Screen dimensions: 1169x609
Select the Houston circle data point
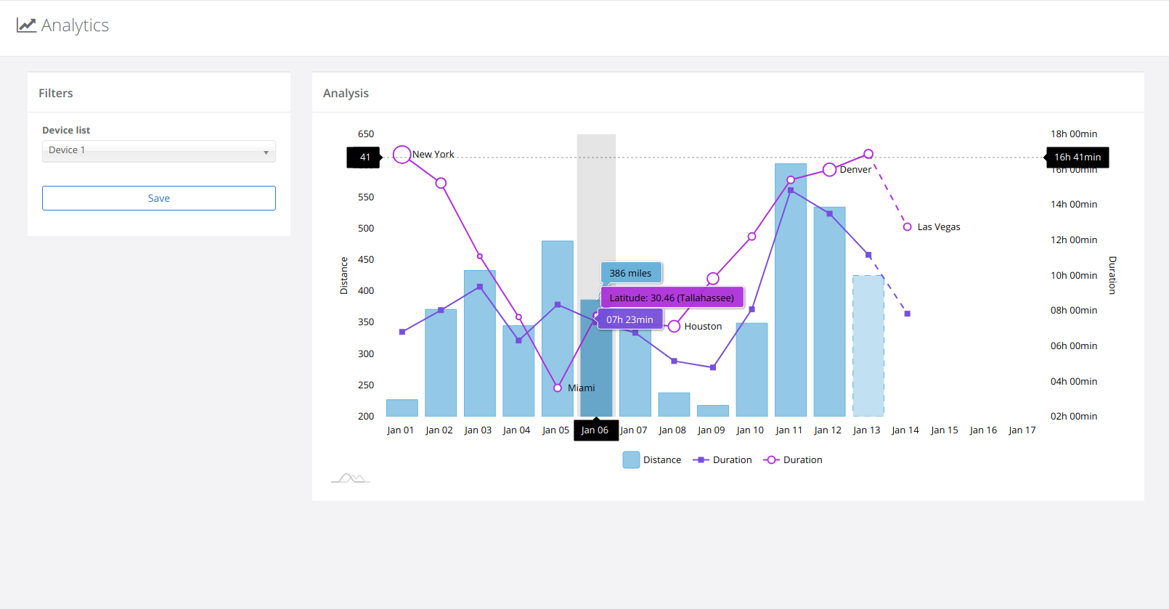[674, 327]
